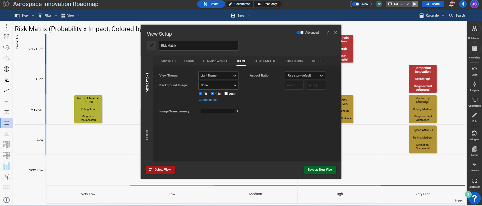Screen dimensions: 482x206
Task: Open the three-dot menu in left sidebar
Action: tap(6, 26)
